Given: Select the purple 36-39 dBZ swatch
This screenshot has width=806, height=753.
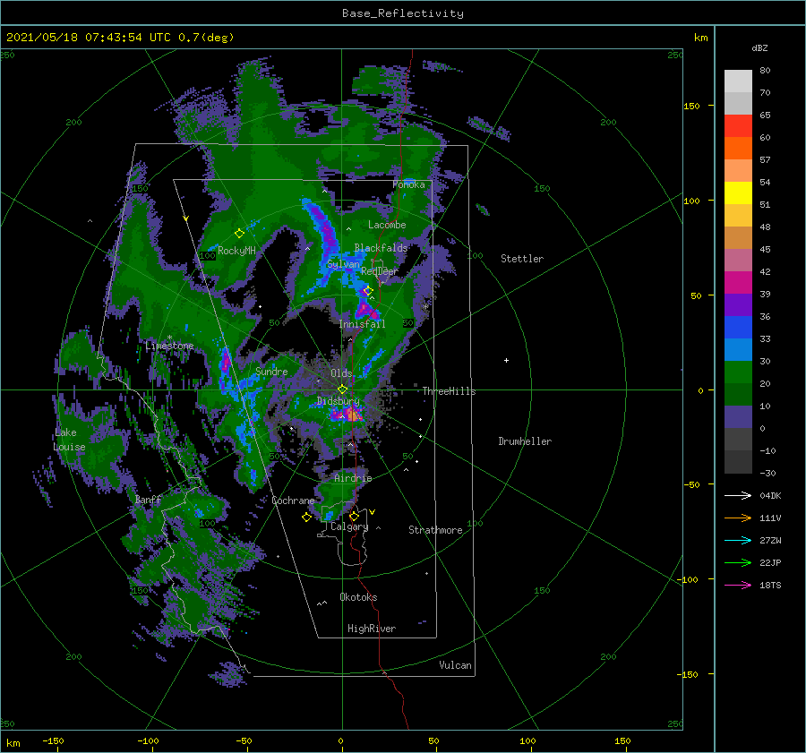Looking at the screenshot, I should click(x=738, y=304).
